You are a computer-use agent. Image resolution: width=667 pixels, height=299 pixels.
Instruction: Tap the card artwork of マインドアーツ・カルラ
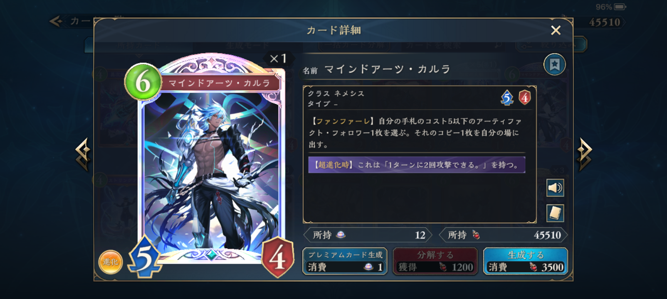(x=211, y=170)
